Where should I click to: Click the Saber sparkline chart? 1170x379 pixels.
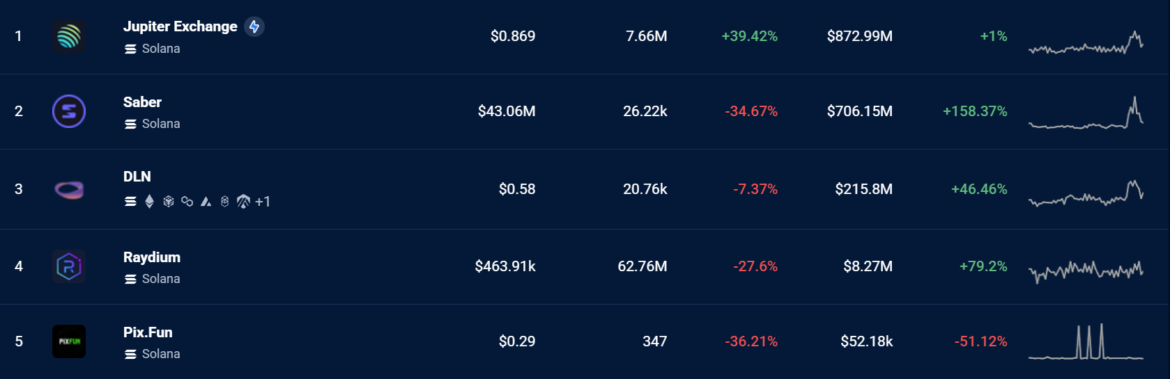(x=1086, y=113)
